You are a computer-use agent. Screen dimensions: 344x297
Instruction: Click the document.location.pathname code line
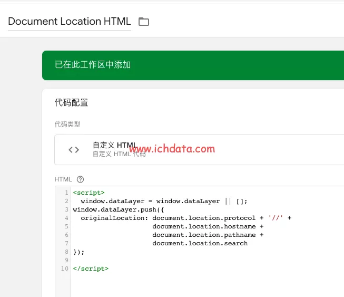208,235
